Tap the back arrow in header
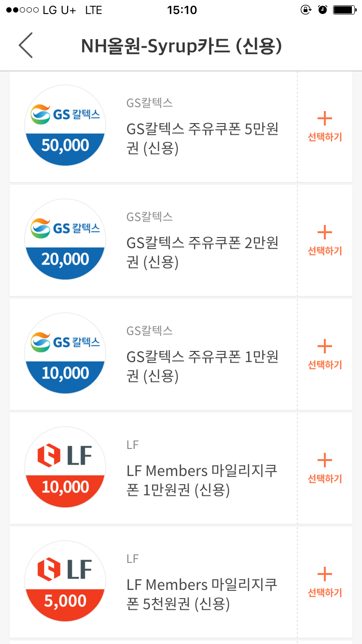The width and height of the screenshot is (362, 644). [x=26, y=46]
